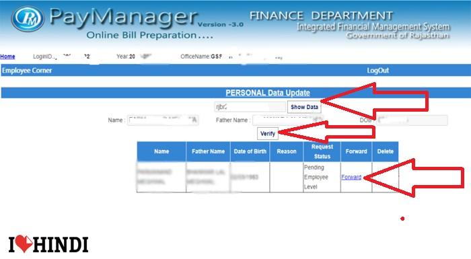The height and width of the screenshot is (259, 471).
Task: Click the Request Status column header
Action: (322, 151)
